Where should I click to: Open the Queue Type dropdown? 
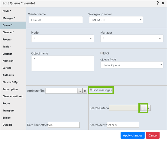tap(132, 65)
